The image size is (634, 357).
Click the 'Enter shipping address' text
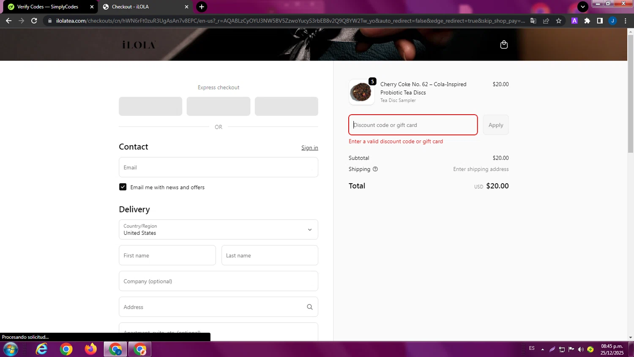481,169
